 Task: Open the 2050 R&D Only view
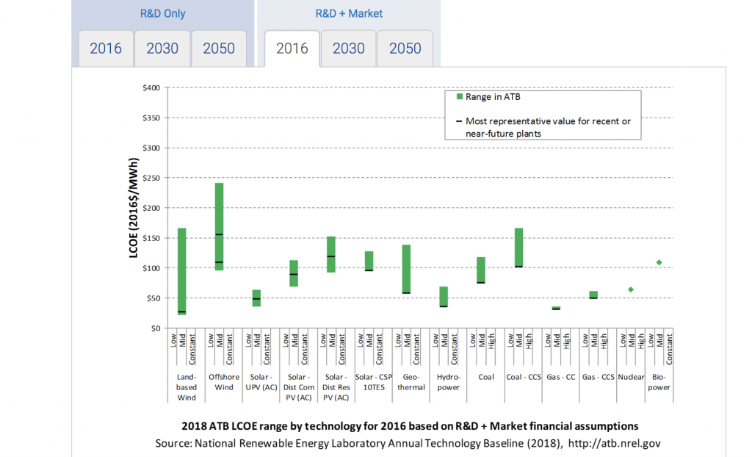[x=219, y=48]
